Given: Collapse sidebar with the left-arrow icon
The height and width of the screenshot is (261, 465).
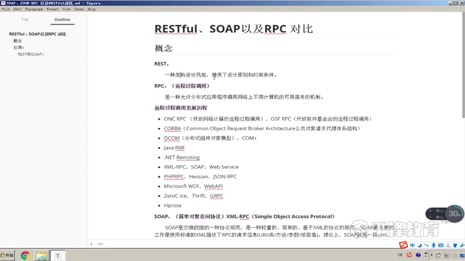Looking at the screenshot, I should click(x=91, y=244).
